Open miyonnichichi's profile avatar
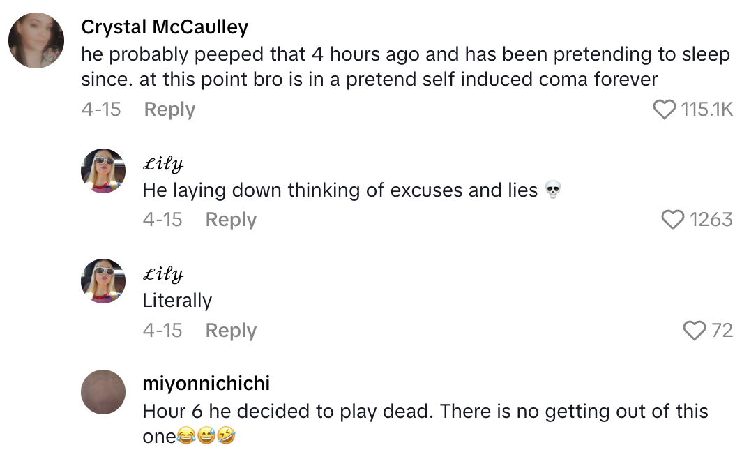Viewport: 742px width, 452px height. 103,391
